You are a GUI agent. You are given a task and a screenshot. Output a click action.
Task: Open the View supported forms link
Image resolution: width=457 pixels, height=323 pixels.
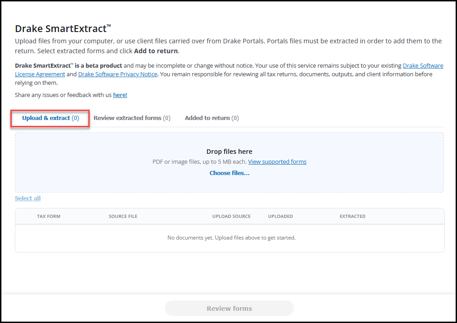point(277,161)
